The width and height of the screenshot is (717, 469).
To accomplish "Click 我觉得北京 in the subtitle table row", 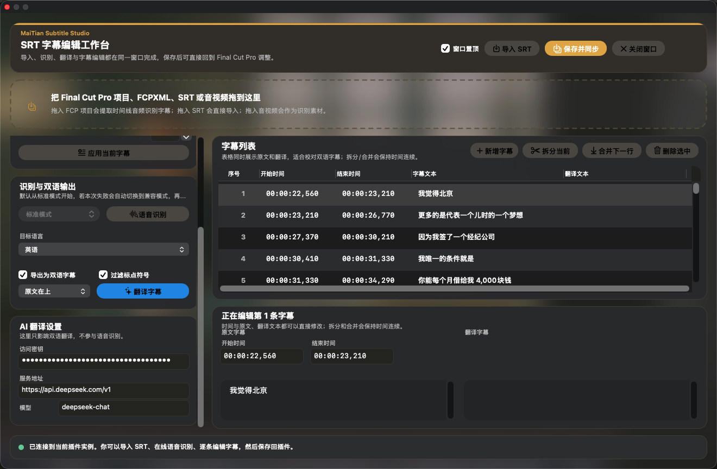I will [436, 194].
